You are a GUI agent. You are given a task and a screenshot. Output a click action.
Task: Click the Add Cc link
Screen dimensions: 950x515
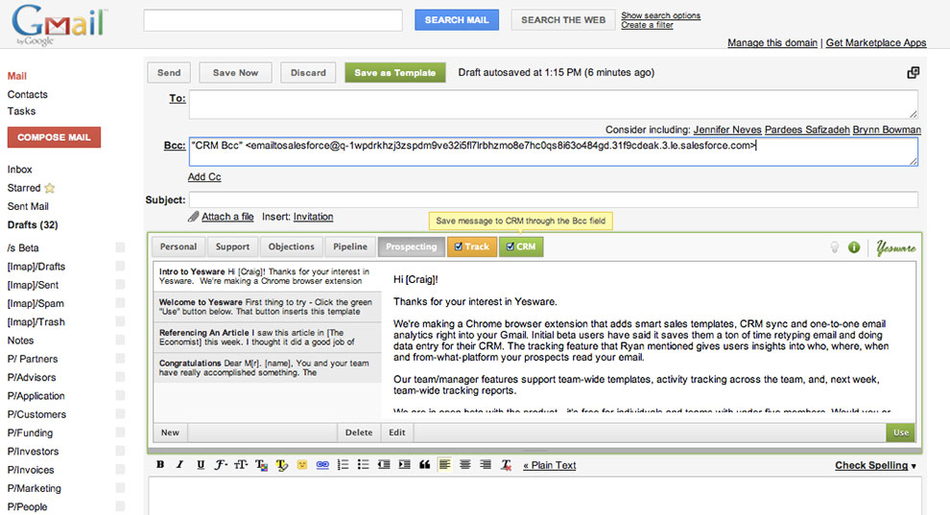[204, 176]
